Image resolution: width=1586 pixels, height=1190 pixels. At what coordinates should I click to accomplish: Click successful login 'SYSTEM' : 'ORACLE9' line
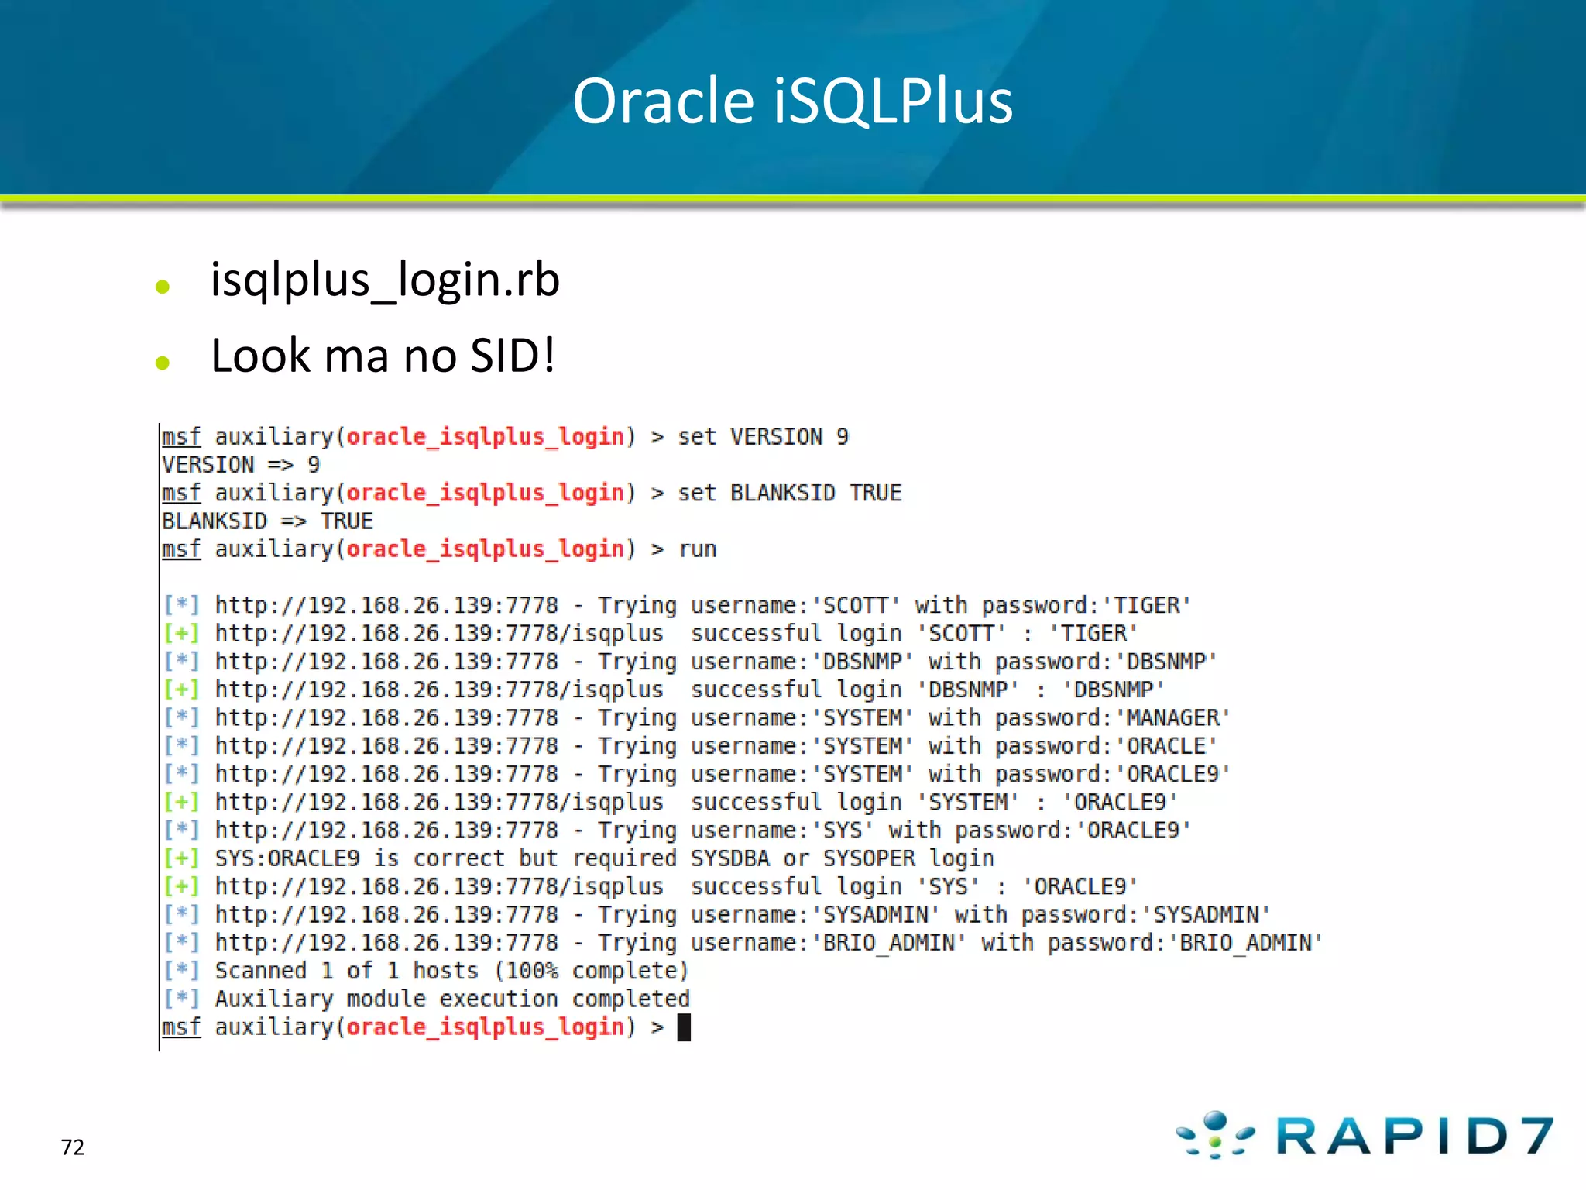click(x=671, y=802)
